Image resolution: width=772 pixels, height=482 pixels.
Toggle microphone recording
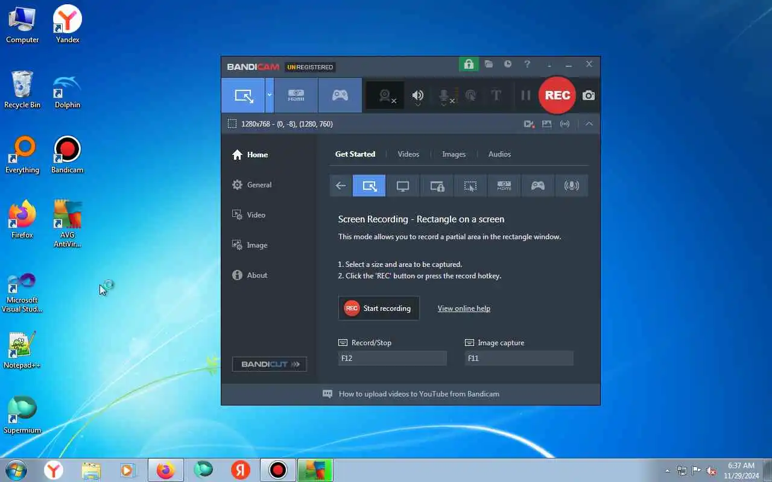pos(445,96)
